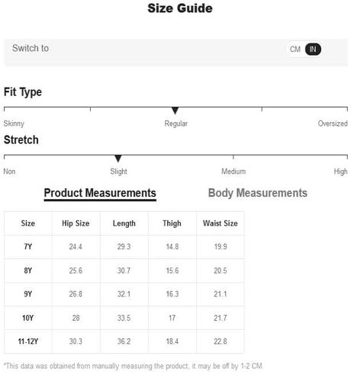Click the Fit Type marker triangle
Image resolution: width=351 pixels, height=372 pixels.
coord(175,111)
